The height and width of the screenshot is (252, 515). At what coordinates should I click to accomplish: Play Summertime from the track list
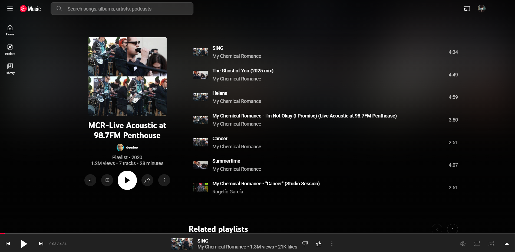point(226,161)
